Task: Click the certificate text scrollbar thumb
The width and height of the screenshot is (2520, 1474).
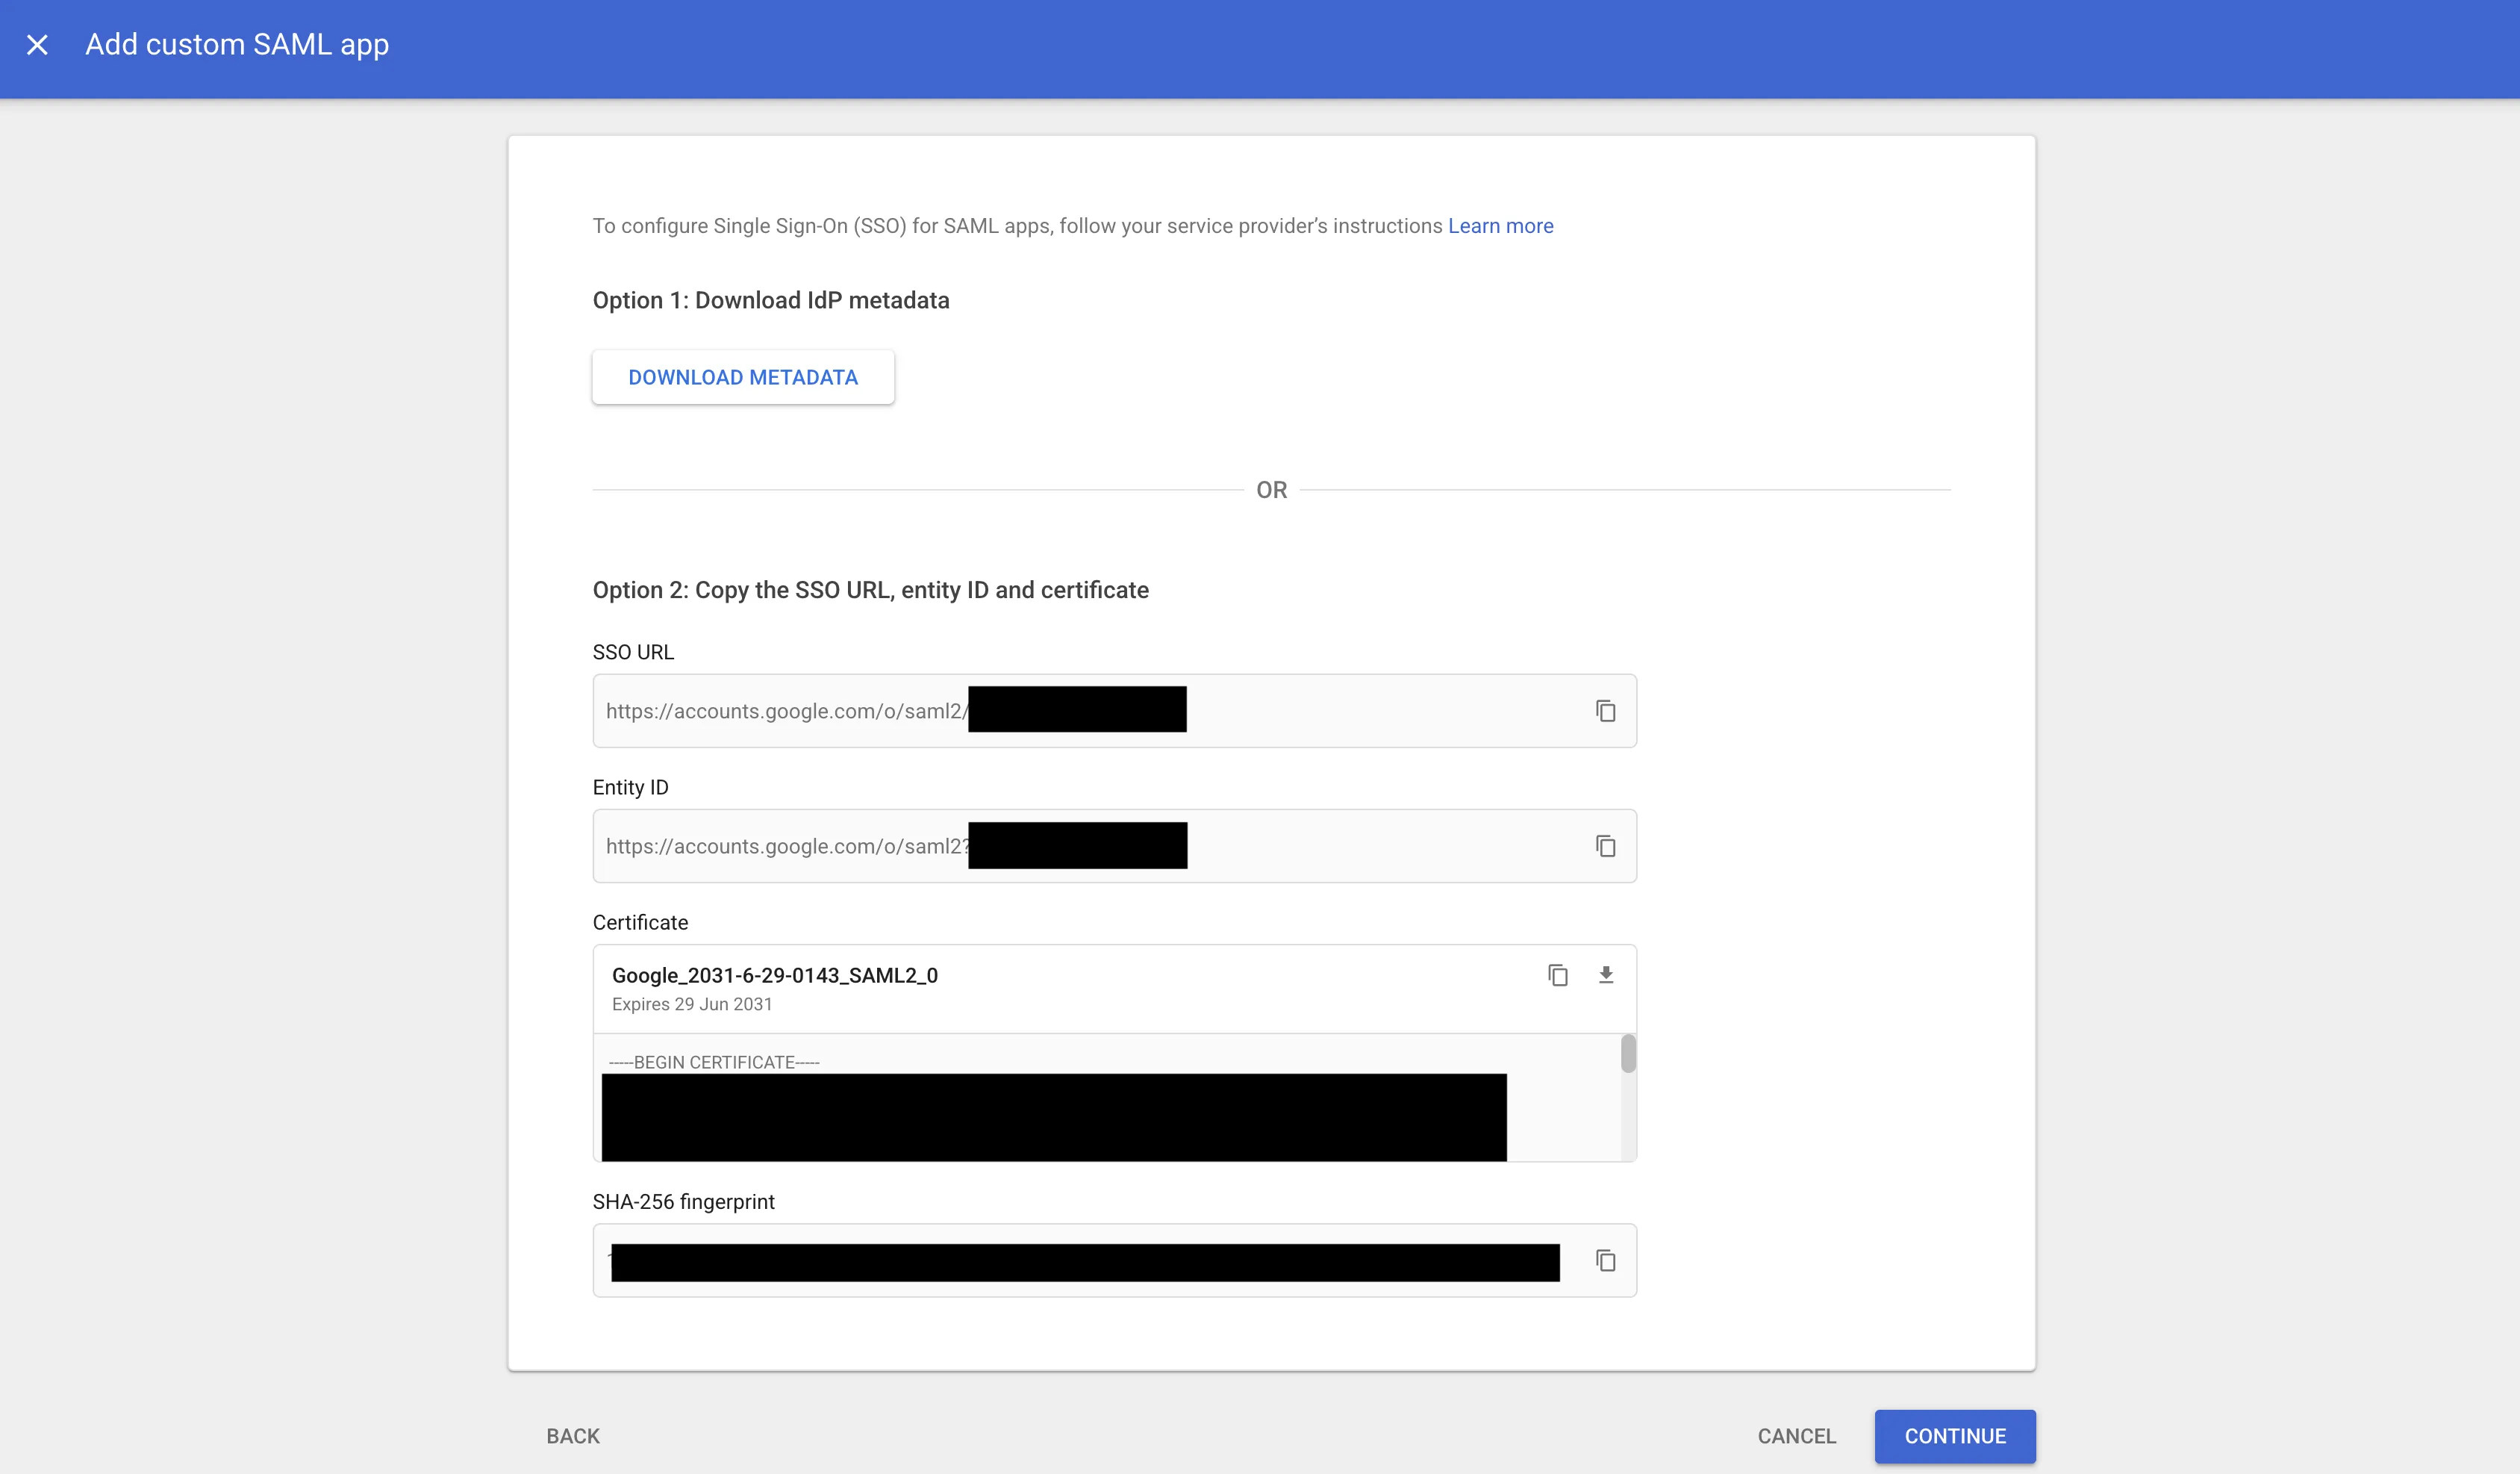Action: click(x=1628, y=1054)
